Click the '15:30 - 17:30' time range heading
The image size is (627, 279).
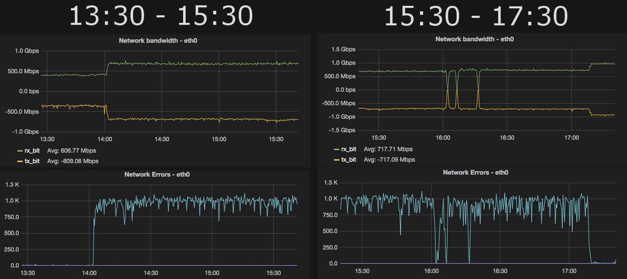pos(476,16)
